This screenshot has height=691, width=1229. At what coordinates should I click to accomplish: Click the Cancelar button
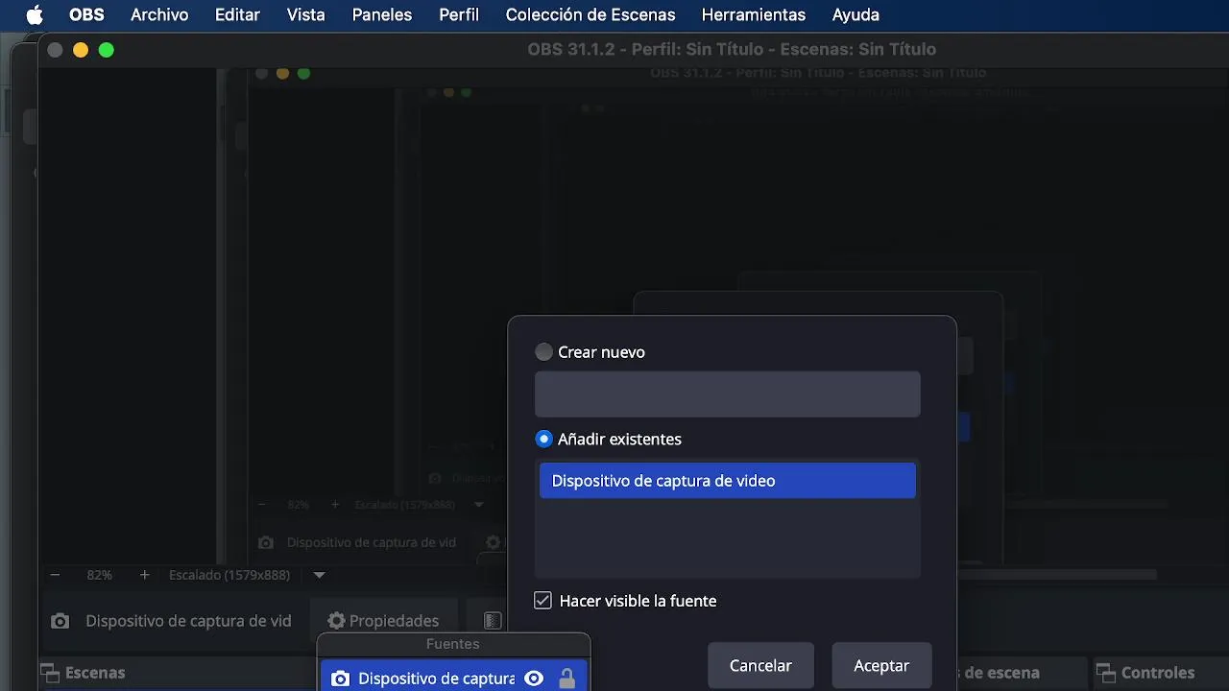click(x=760, y=665)
